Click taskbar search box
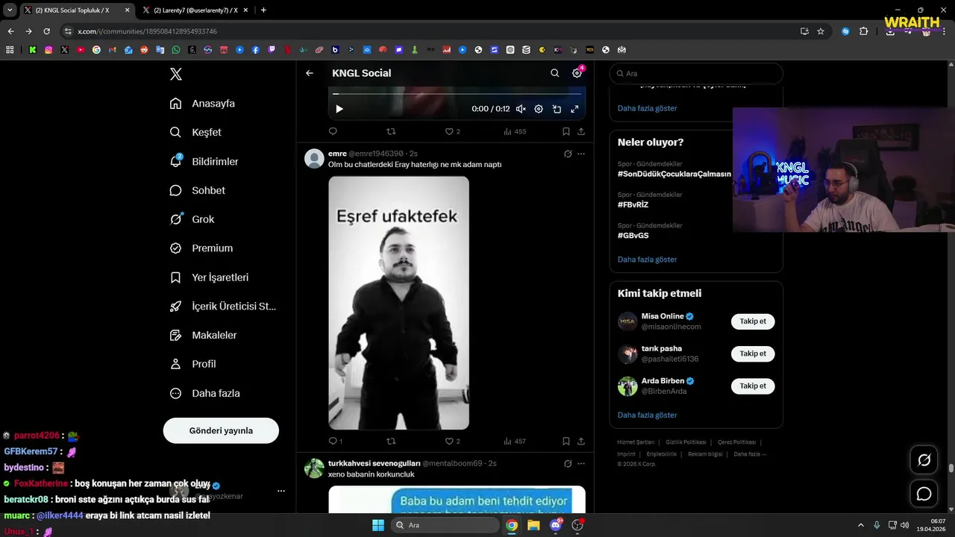955x537 pixels. coord(445,525)
